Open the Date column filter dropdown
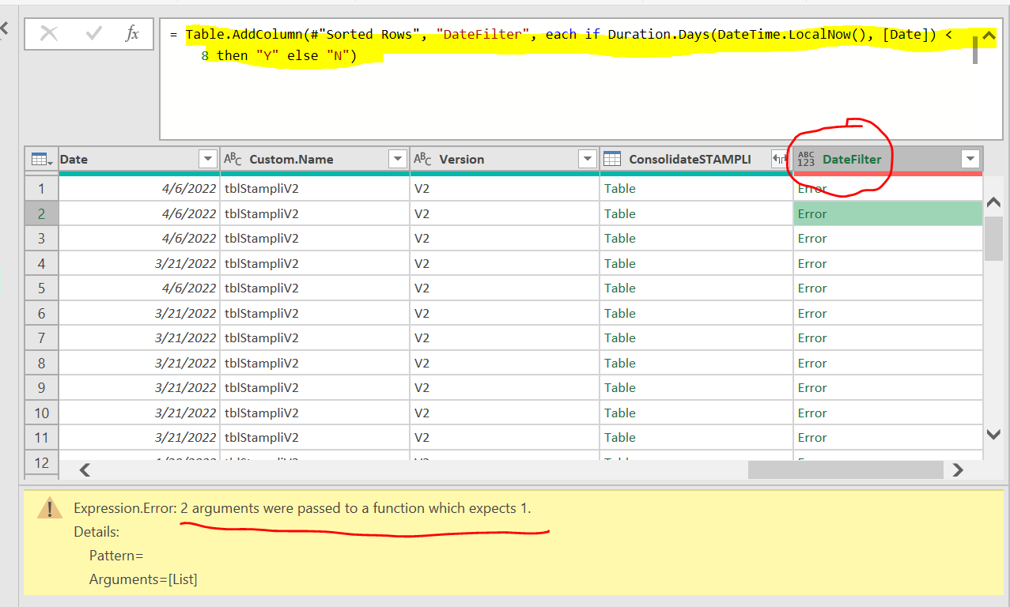Screen dimensions: 1010x607 click(x=208, y=159)
